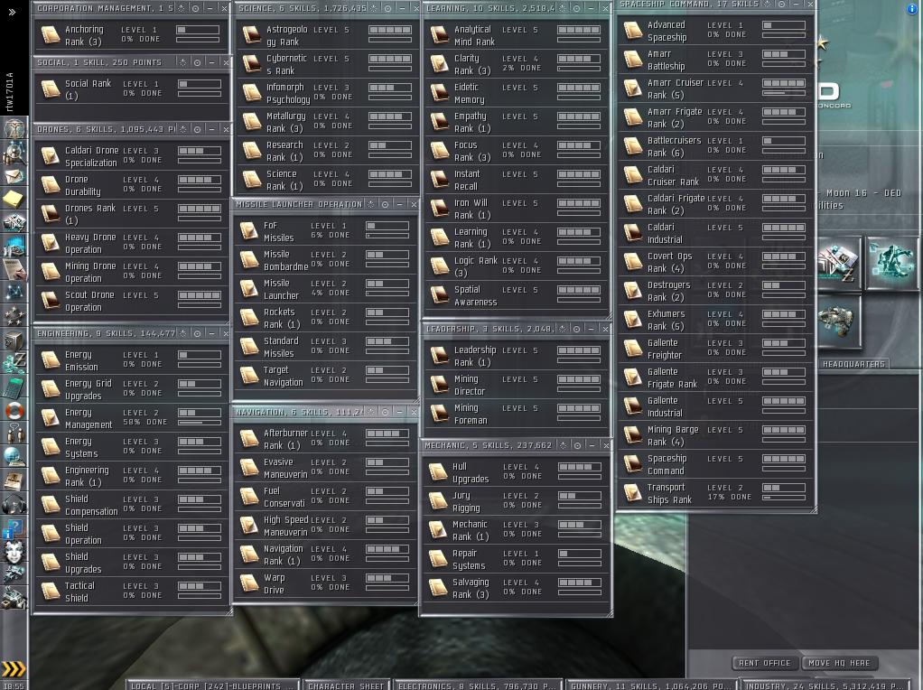The width and height of the screenshot is (923, 690).
Task: Open the people and places sidebar icon
Action: (14, 152)
